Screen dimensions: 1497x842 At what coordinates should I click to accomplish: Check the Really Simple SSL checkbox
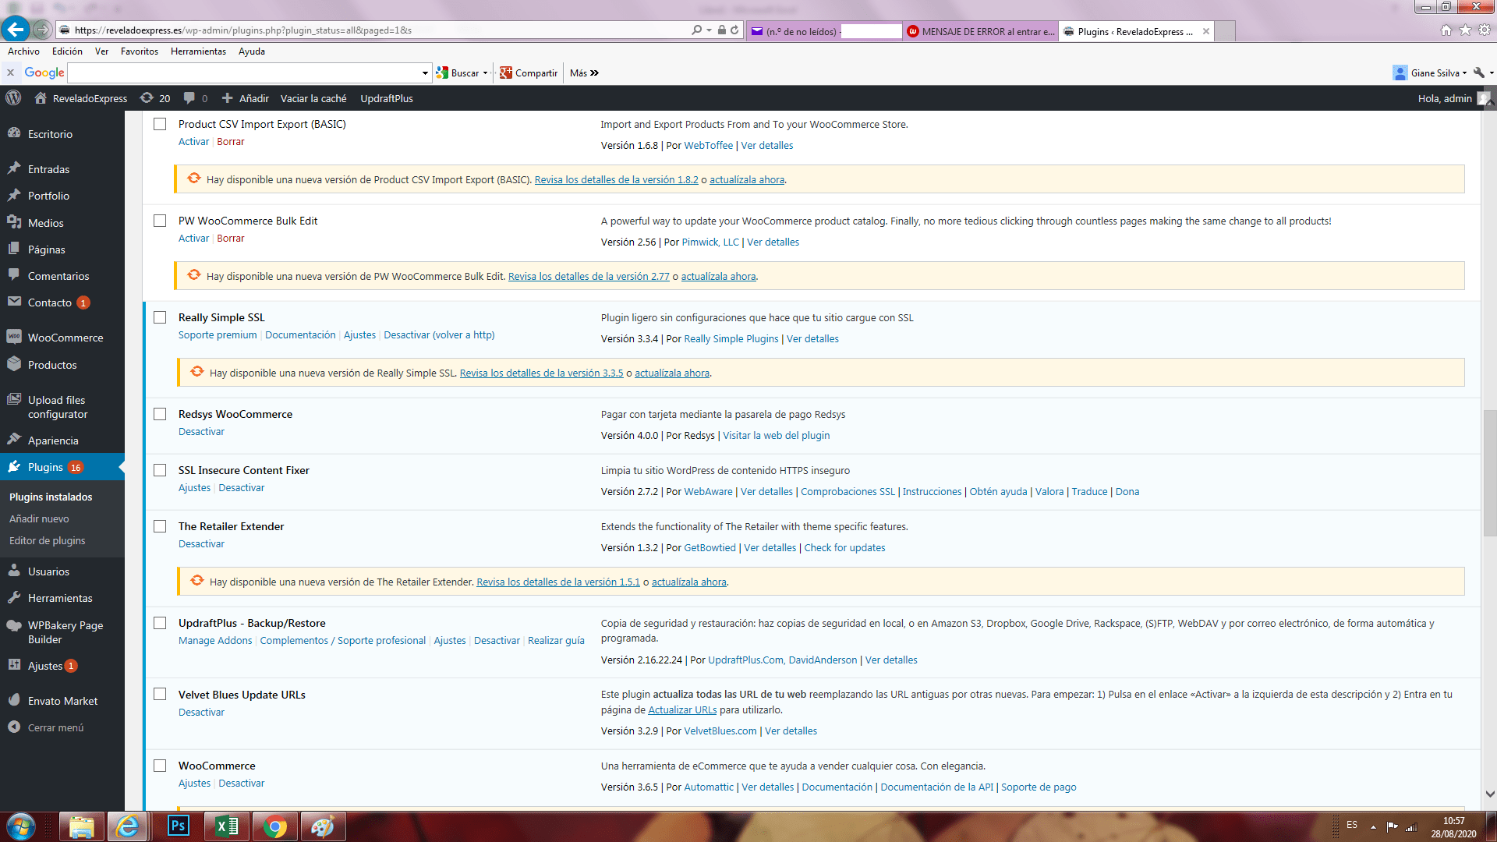tap(160, 317)
